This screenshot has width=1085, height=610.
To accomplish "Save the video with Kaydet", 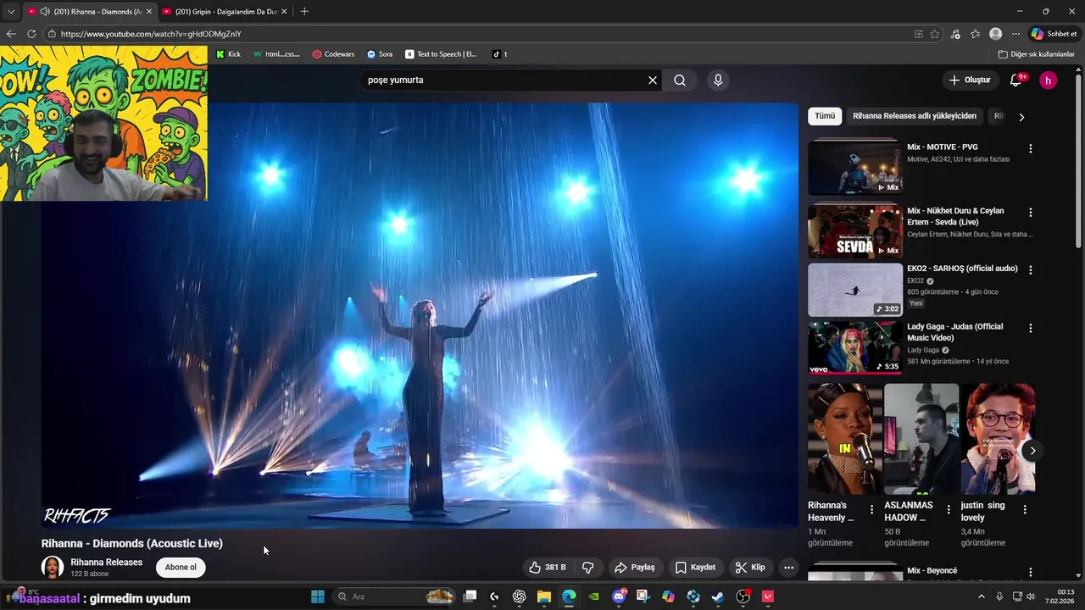I will tap(695, 568).
